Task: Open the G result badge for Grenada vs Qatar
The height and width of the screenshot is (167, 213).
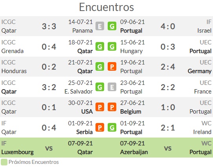Action: 100,46
